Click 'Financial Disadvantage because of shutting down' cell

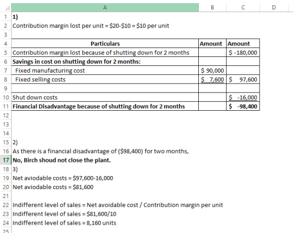pos(105,107)
